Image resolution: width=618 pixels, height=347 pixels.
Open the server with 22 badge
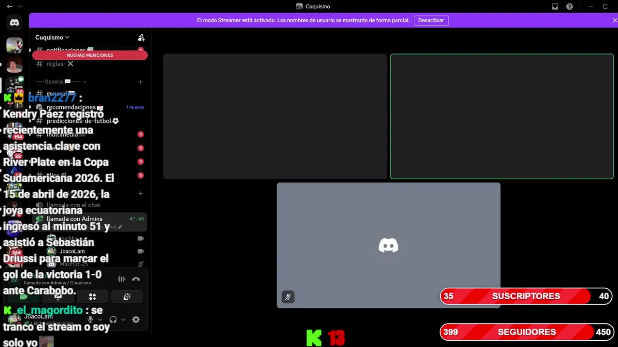tap(14, 151)
